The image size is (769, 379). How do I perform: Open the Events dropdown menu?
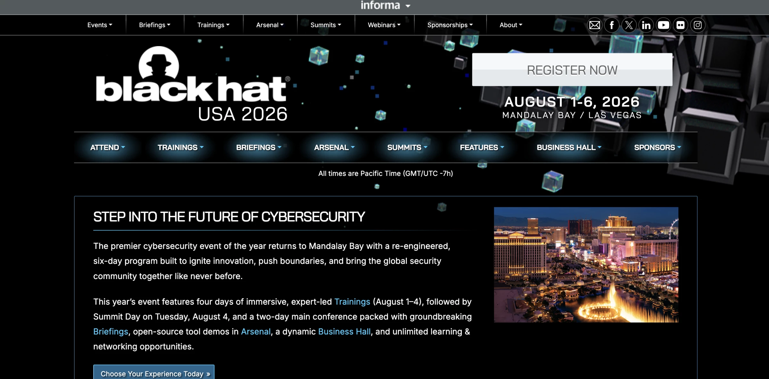[100, 25]
